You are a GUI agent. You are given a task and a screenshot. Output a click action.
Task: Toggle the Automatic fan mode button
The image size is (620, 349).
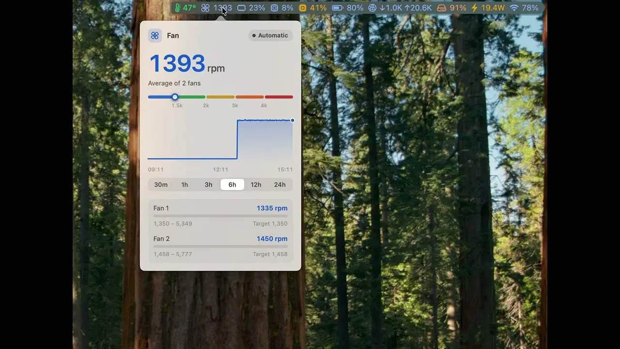click(x=270, y=35)
